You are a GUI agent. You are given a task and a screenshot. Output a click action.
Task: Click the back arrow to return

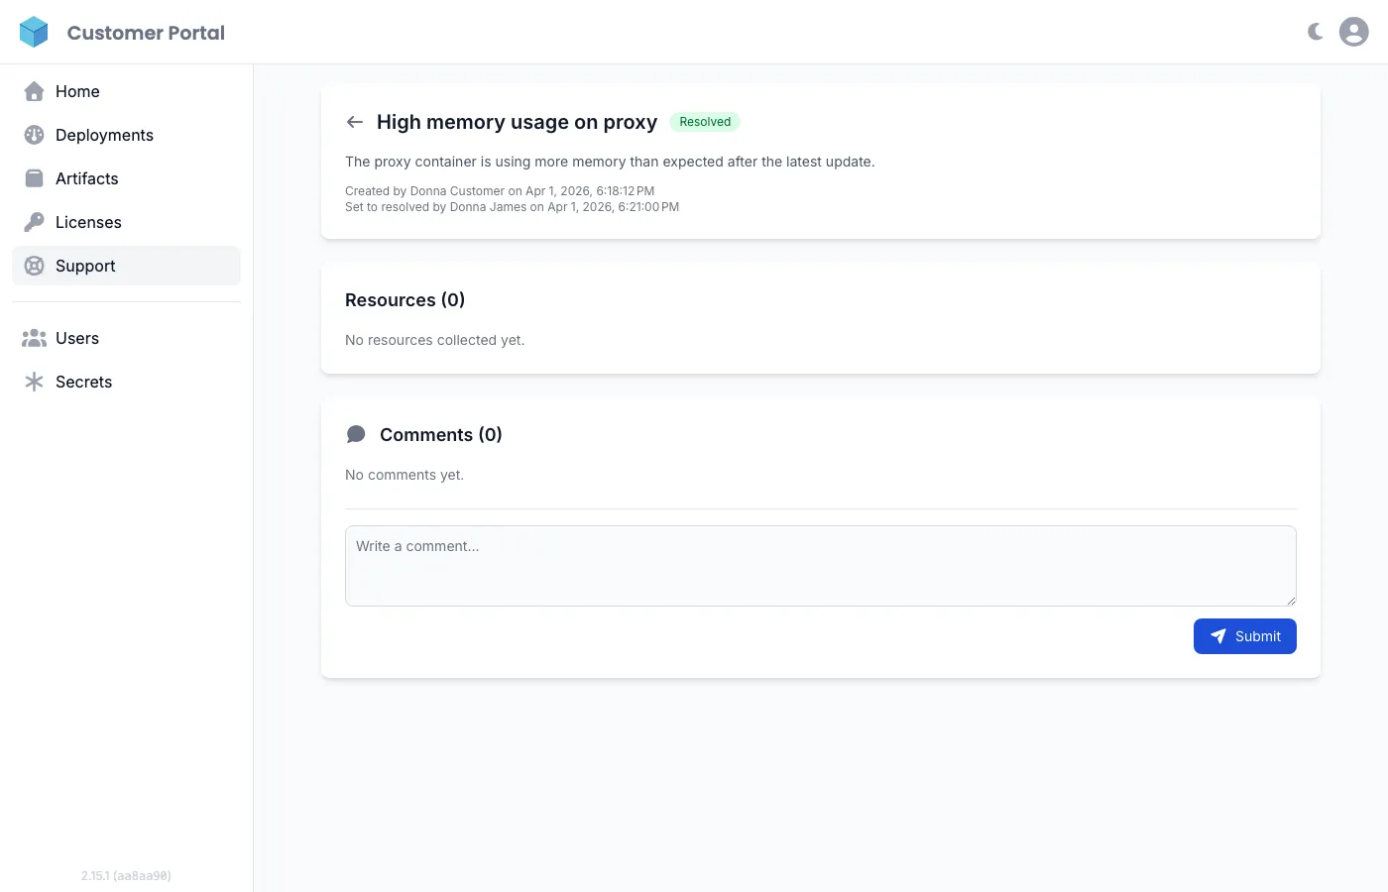(x=354, y=121)
